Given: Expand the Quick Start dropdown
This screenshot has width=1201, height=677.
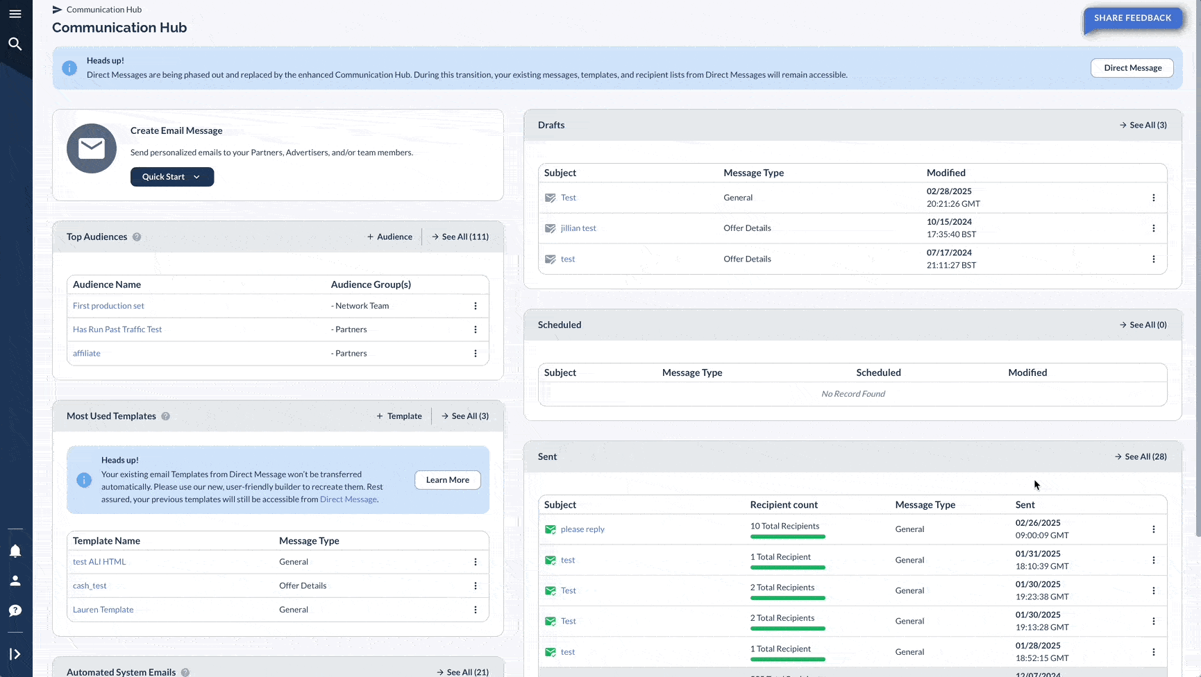Looking at the screenshot, I should click(172, 177).
